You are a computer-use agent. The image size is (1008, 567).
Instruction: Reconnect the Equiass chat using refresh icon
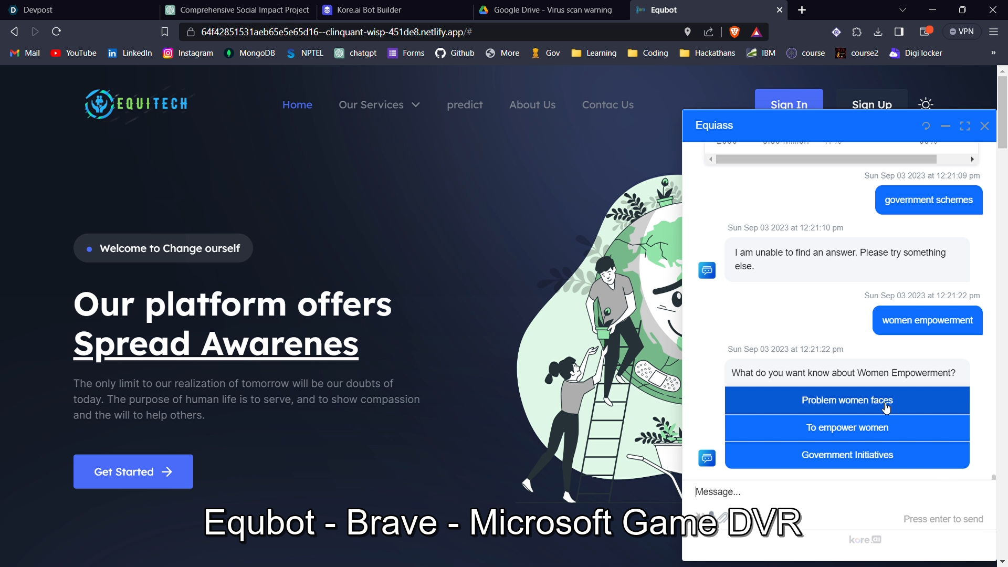click(926, 126)
